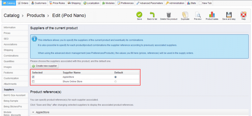Click the green plus icon on Create new supplier
The image size is (252, 116).
(x=33, y=66)
